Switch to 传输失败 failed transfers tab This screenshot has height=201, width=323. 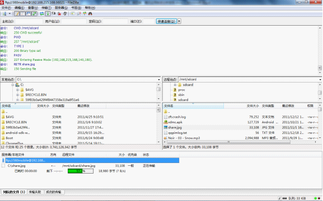coord(35,192)
